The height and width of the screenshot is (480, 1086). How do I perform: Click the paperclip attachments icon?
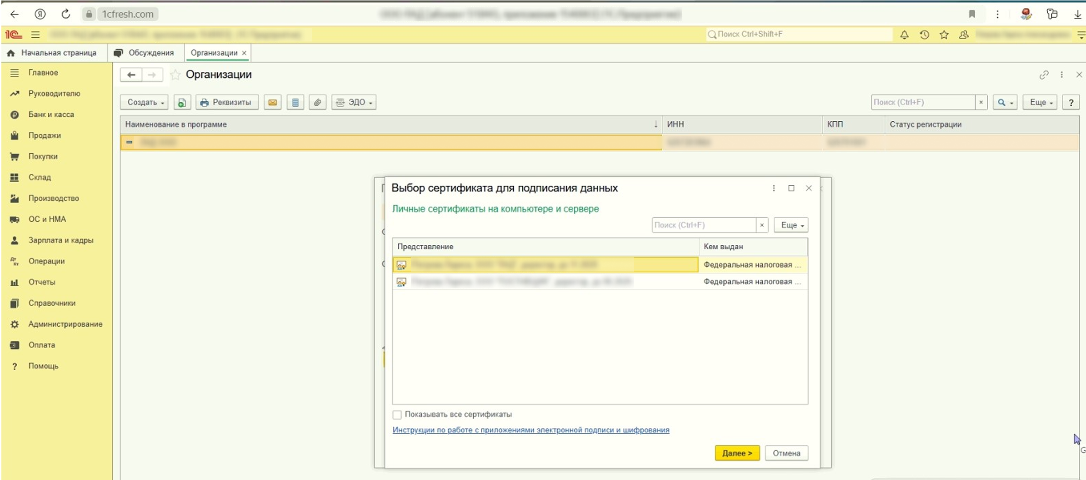[x=317, y=102]
